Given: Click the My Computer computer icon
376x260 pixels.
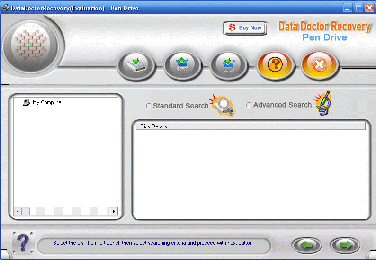Looking at the screenshot, I should click(x=27, y=103).
